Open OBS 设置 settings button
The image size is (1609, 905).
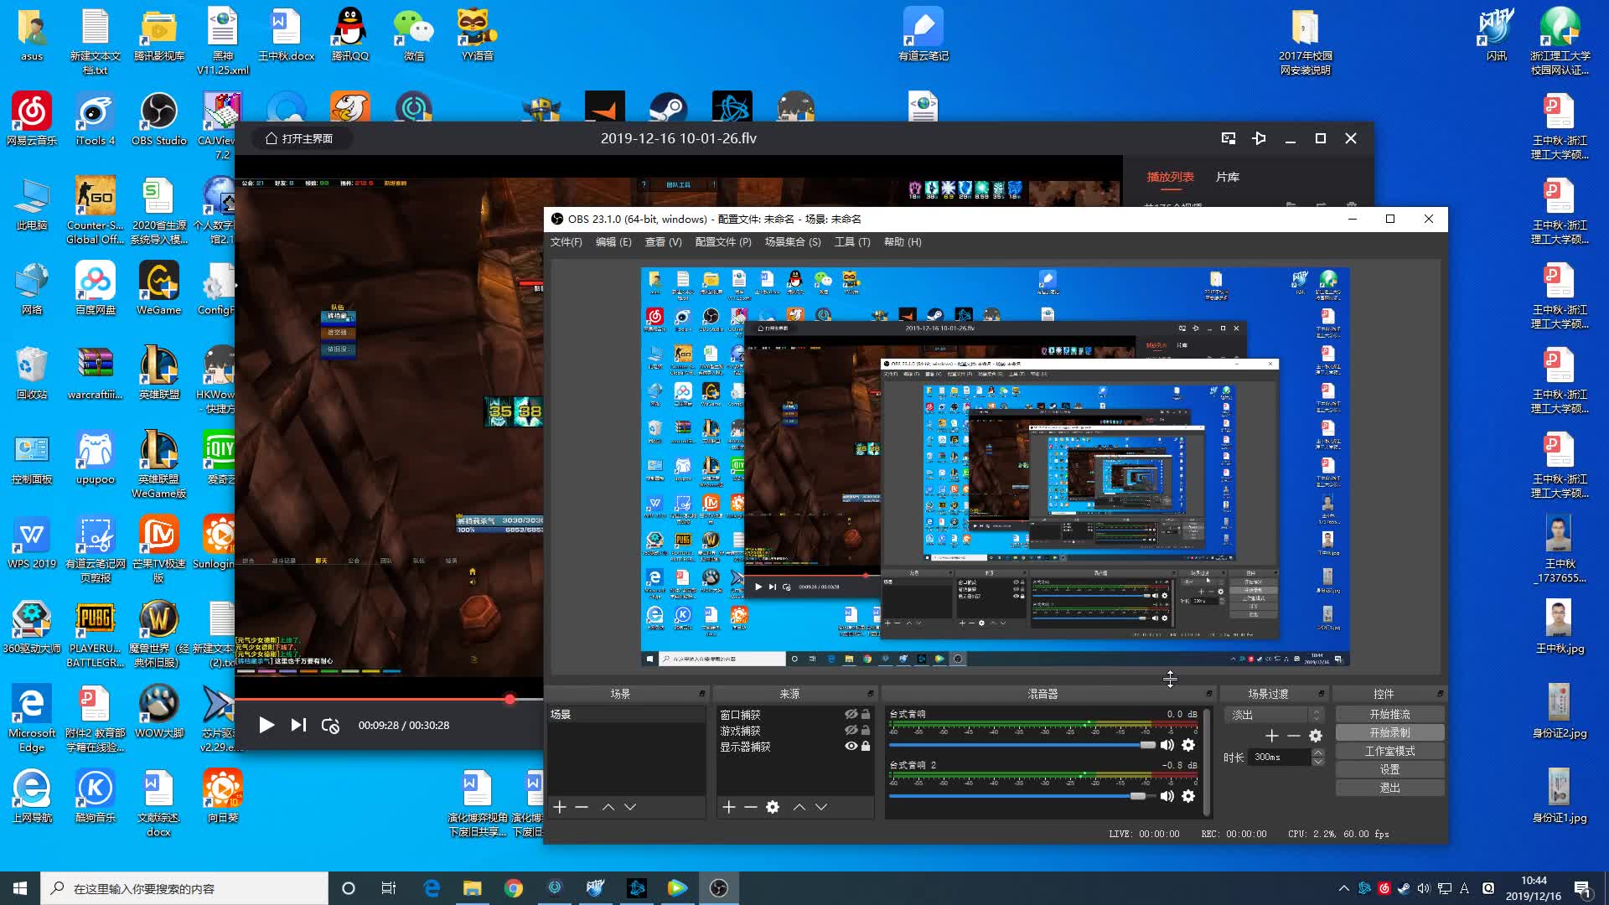pyautogui.click(x=1389, y=769)
